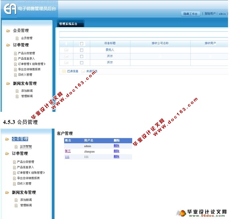Open 订单管理(结账管理) in upper sidebar
Image resolution: width=230 pixels, height=219 pixels.
pos(31,64)
